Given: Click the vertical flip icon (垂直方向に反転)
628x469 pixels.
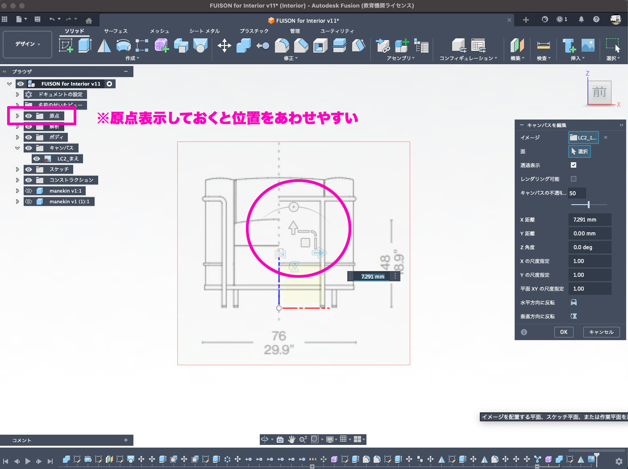Looking at the screenshot, I should 574,317.
